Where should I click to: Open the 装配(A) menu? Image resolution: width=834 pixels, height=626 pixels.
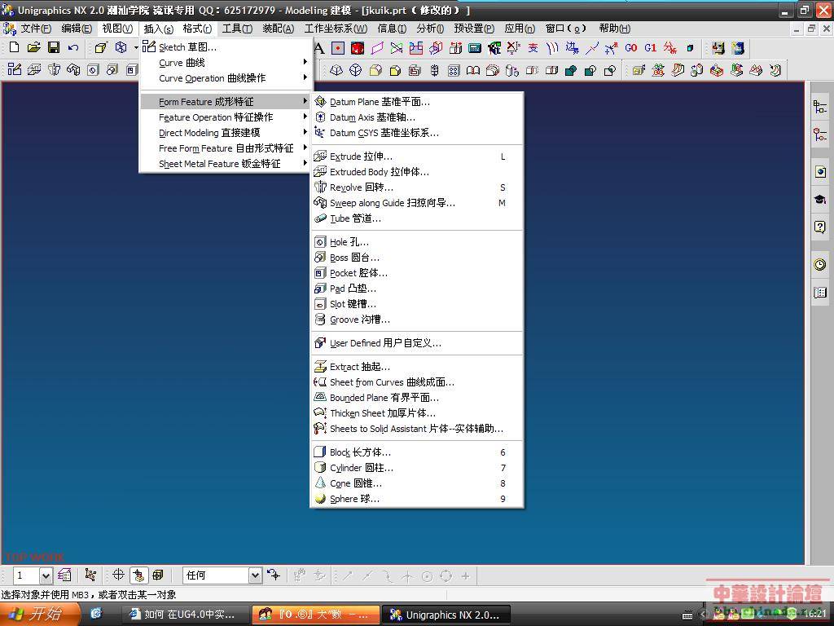pyautogui.click(x=279, y=29)
